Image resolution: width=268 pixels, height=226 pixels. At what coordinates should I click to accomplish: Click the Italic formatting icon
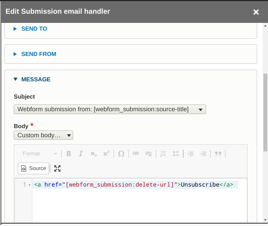(x=81, y=153)
